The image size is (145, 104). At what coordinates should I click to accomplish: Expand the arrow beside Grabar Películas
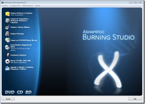(x=35, y=34)
